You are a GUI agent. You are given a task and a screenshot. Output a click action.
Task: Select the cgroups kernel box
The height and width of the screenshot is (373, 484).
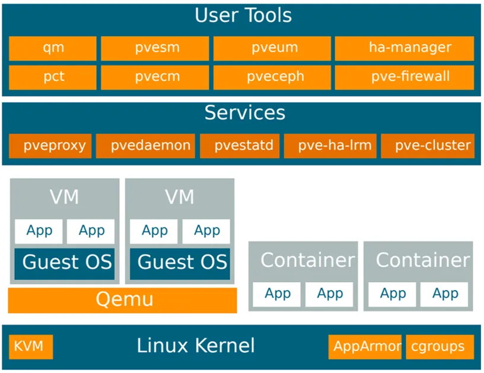[440, 347]
